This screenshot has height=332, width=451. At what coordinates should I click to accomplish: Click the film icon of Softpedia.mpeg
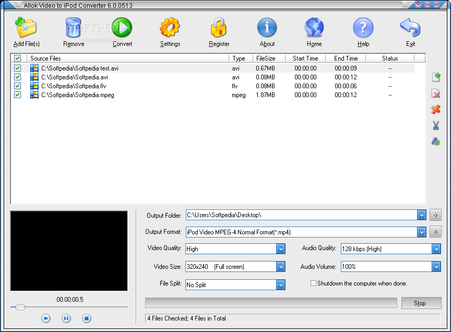pos(34,95)
